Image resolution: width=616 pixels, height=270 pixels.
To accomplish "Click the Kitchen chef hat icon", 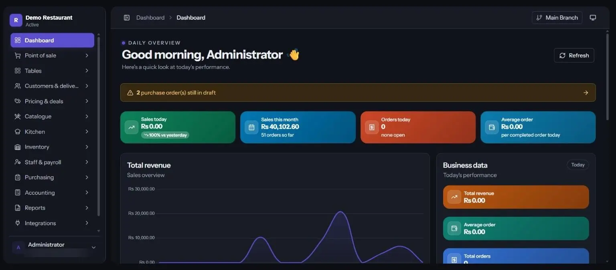I will (18, 132).
